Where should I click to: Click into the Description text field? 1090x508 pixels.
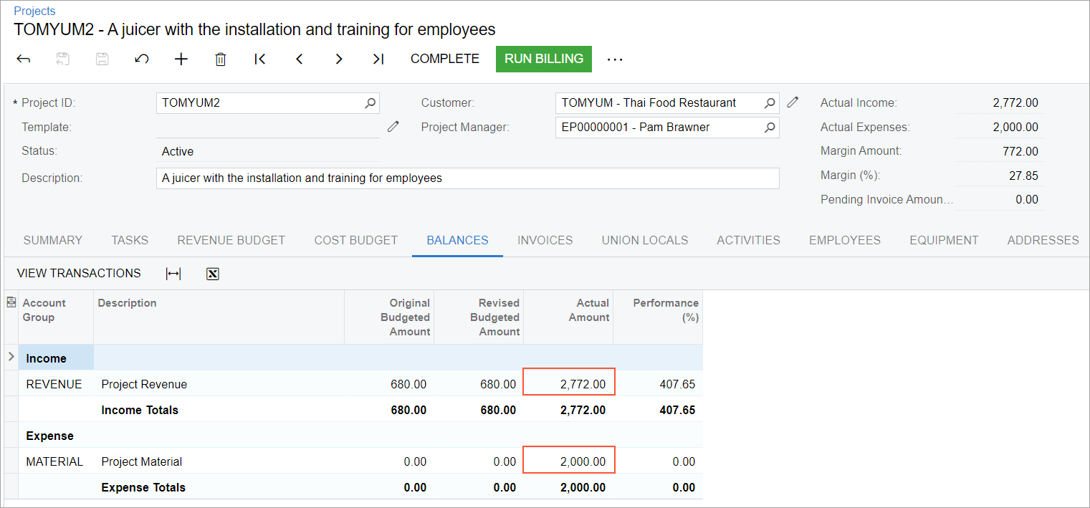tap(467, 178)
